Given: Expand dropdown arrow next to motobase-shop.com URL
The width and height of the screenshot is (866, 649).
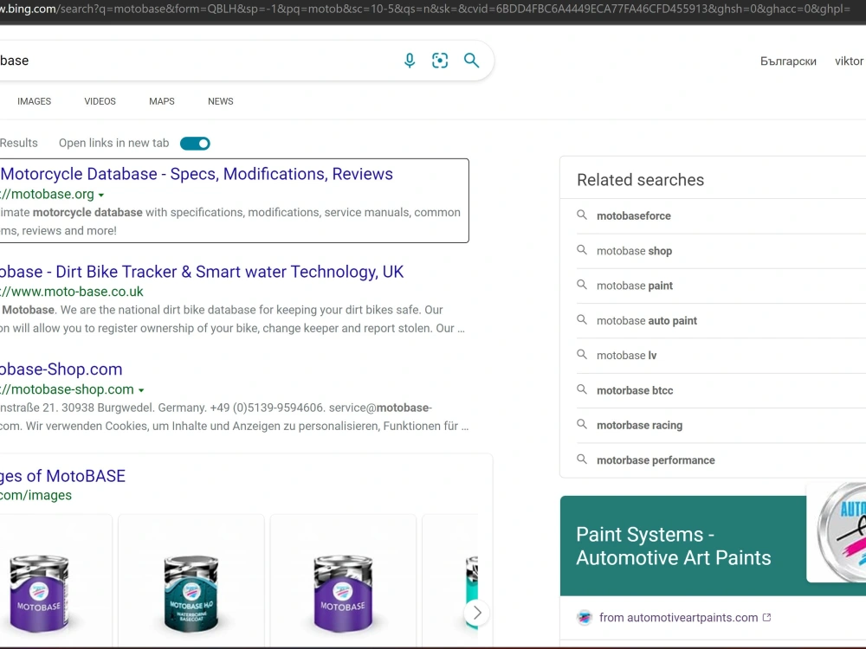Looking at the screenshot, I should (141, 390).
